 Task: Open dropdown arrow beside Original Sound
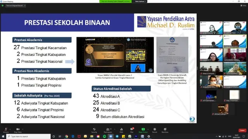point(25,5)
